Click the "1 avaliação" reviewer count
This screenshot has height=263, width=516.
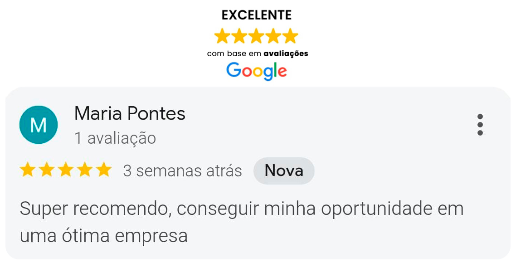click(115, 138)
